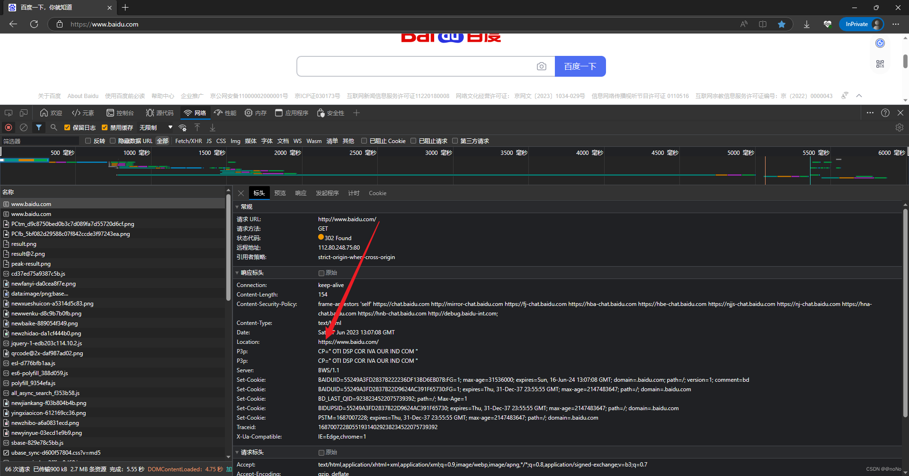
Task: Click the favorites star icon
Action: tap(782, 24)
